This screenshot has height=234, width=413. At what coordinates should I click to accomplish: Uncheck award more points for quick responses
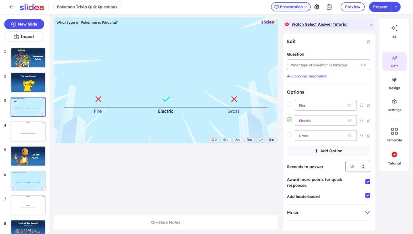pos(368,182)
